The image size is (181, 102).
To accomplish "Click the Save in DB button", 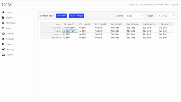I will [61, 16].
